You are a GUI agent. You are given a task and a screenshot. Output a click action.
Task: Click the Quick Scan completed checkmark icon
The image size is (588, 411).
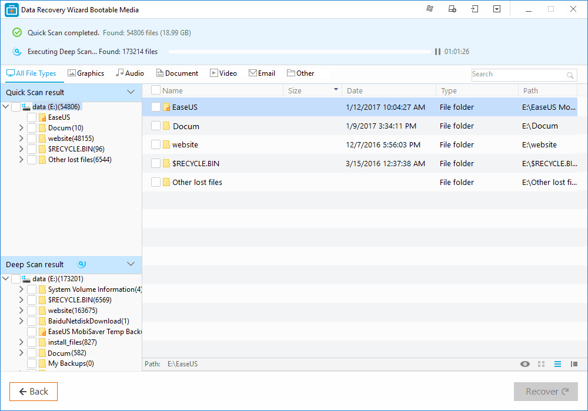tap(17, 32)
